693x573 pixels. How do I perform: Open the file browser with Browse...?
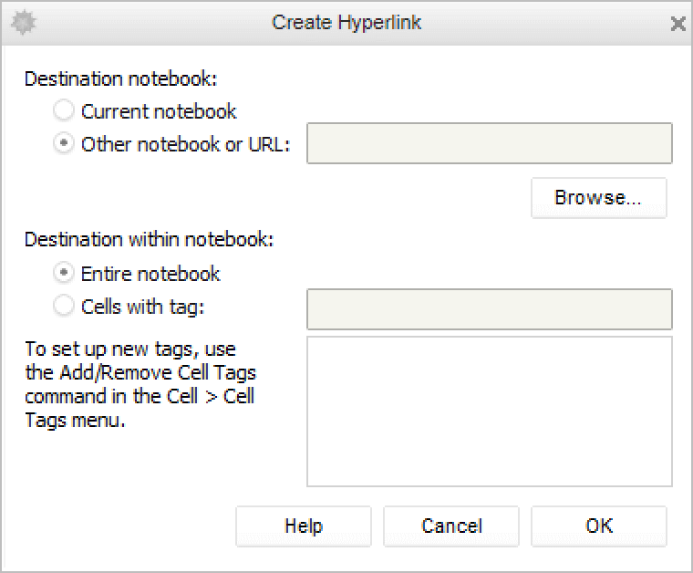coord(598,198)
